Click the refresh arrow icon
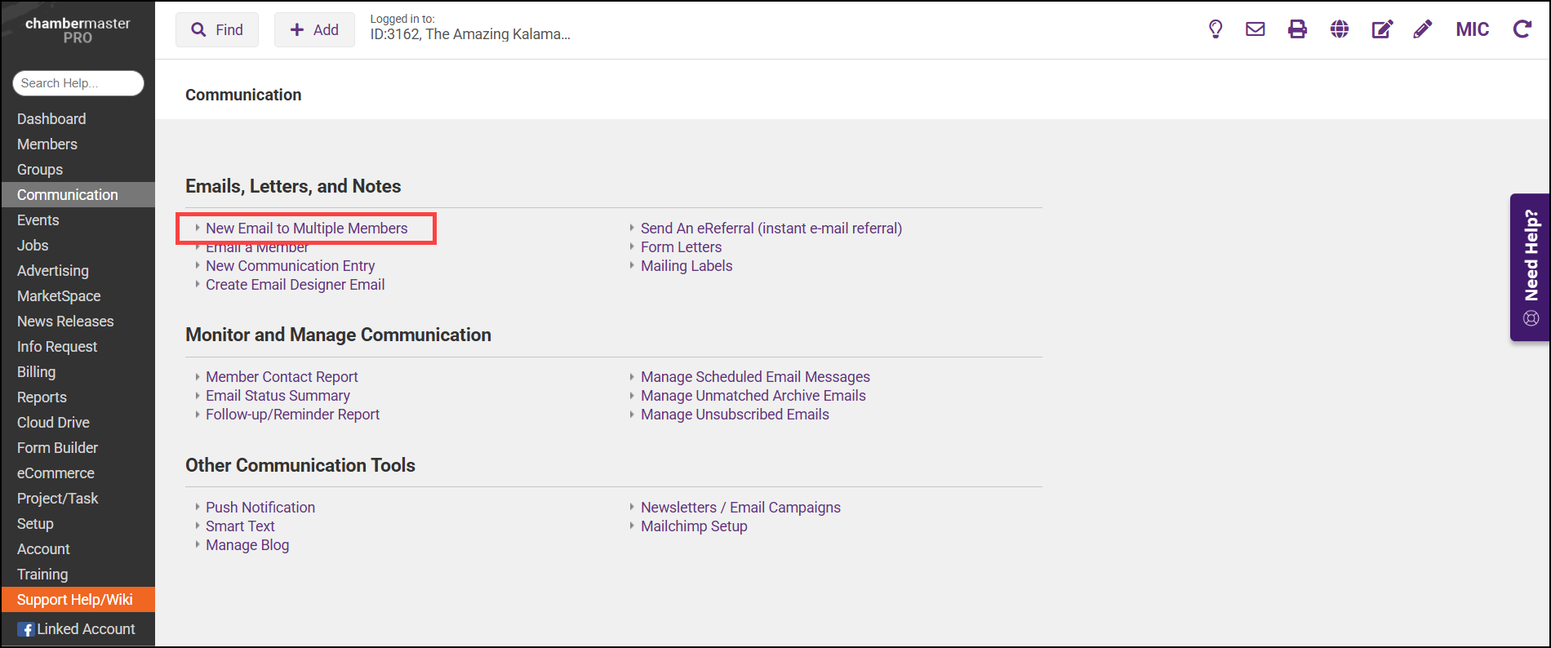The image size is (1551, 648). pyautogui.click(x=1522, y=29)
